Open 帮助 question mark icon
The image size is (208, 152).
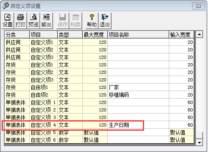coord(92,17)
